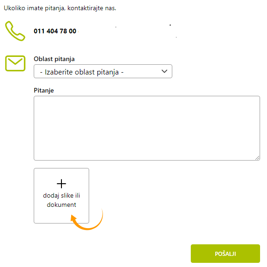The image size is (267, 267).
Task: Click 'kontaktirajte nas' in the heading sentence
Action: [x=92, y=8]
